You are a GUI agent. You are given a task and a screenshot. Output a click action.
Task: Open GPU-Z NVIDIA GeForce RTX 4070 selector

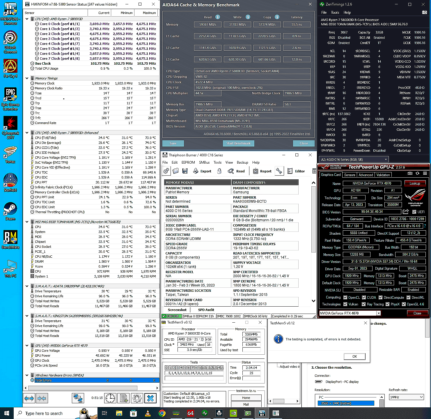point(350,313)
